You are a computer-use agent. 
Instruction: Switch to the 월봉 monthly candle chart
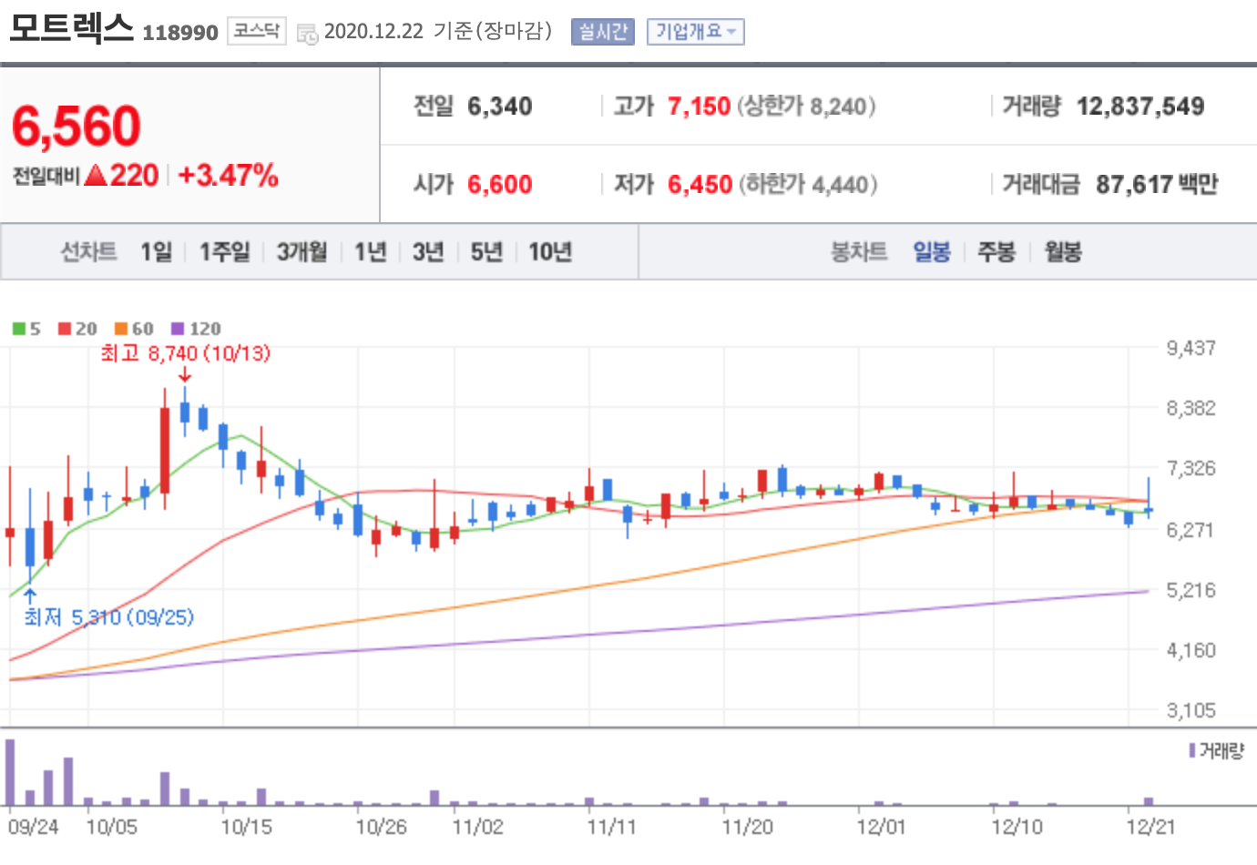coord(1063,251)
